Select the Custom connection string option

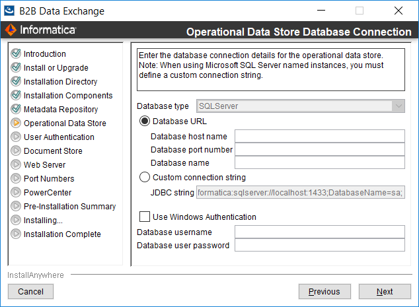(x=145, y=177)
